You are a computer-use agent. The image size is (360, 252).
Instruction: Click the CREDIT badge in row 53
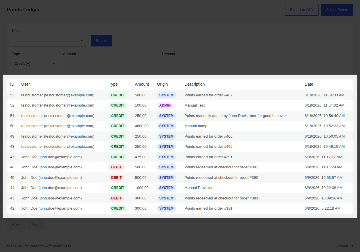118,95
